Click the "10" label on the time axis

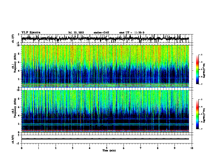[192, 148]
